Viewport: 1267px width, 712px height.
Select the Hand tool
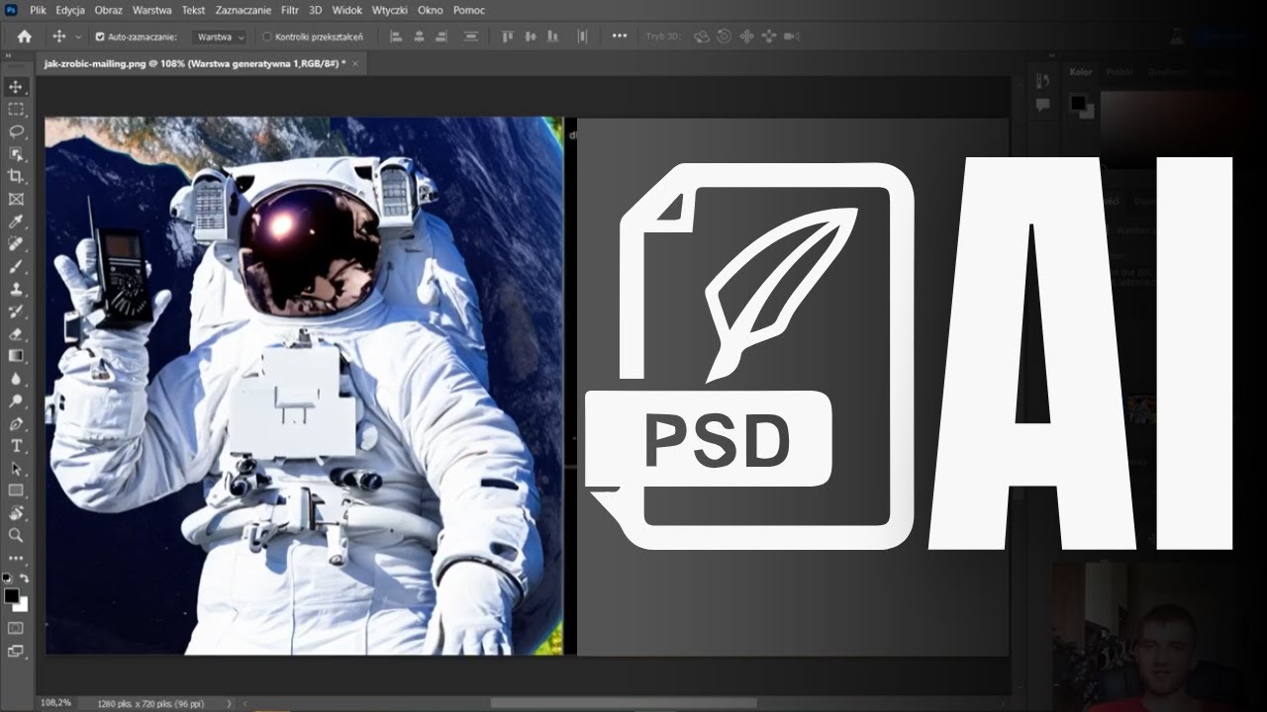(16, 512)
